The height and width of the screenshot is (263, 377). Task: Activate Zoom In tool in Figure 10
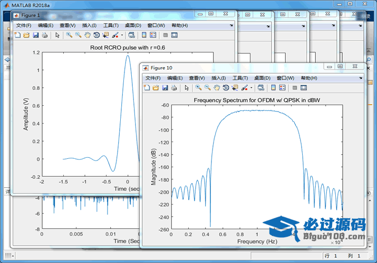pyautogui.click(x=199, y=88)
